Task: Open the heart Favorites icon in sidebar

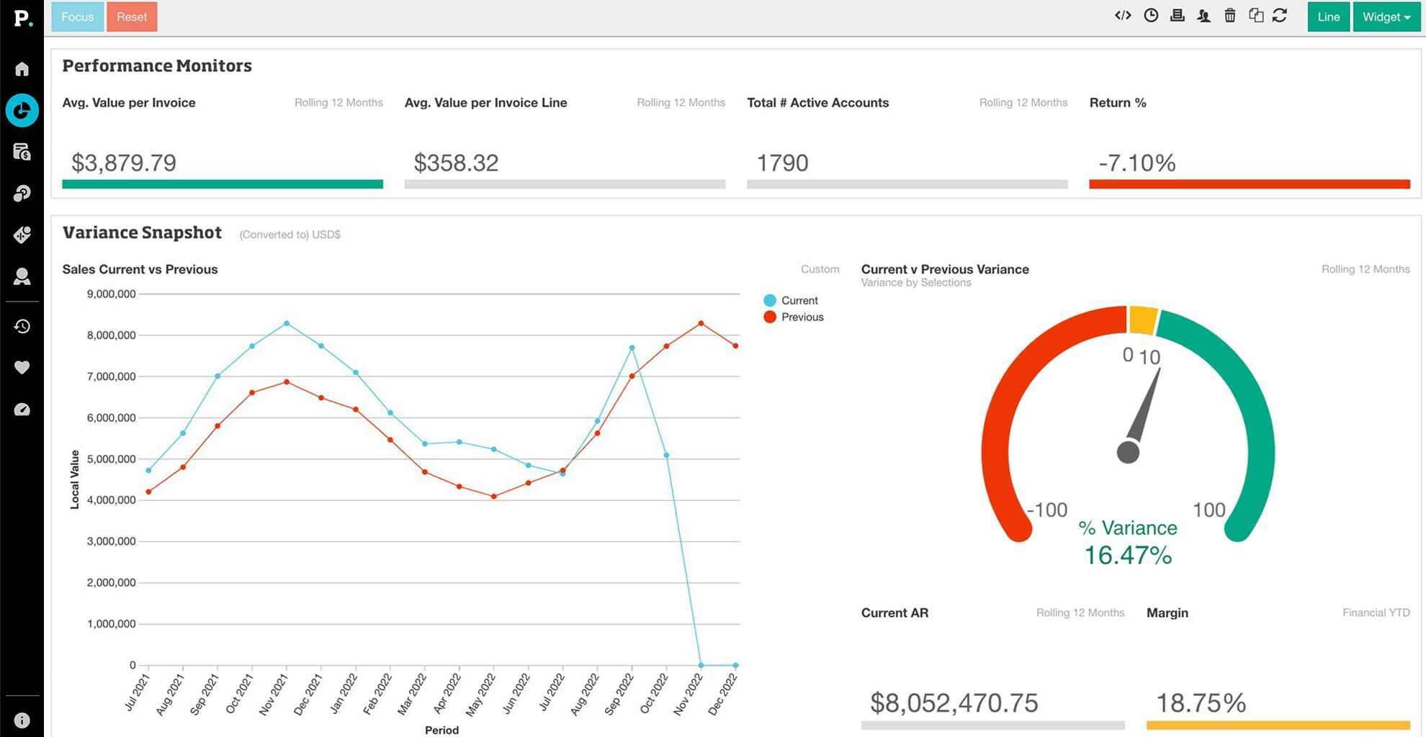Action: (22, 368)
